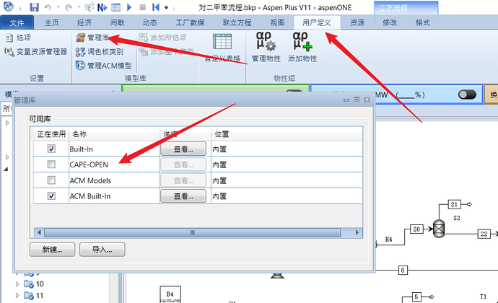Select folder 10 in navigation tree
The width and height of the screenshot is (498, 303).
[34, 284]
